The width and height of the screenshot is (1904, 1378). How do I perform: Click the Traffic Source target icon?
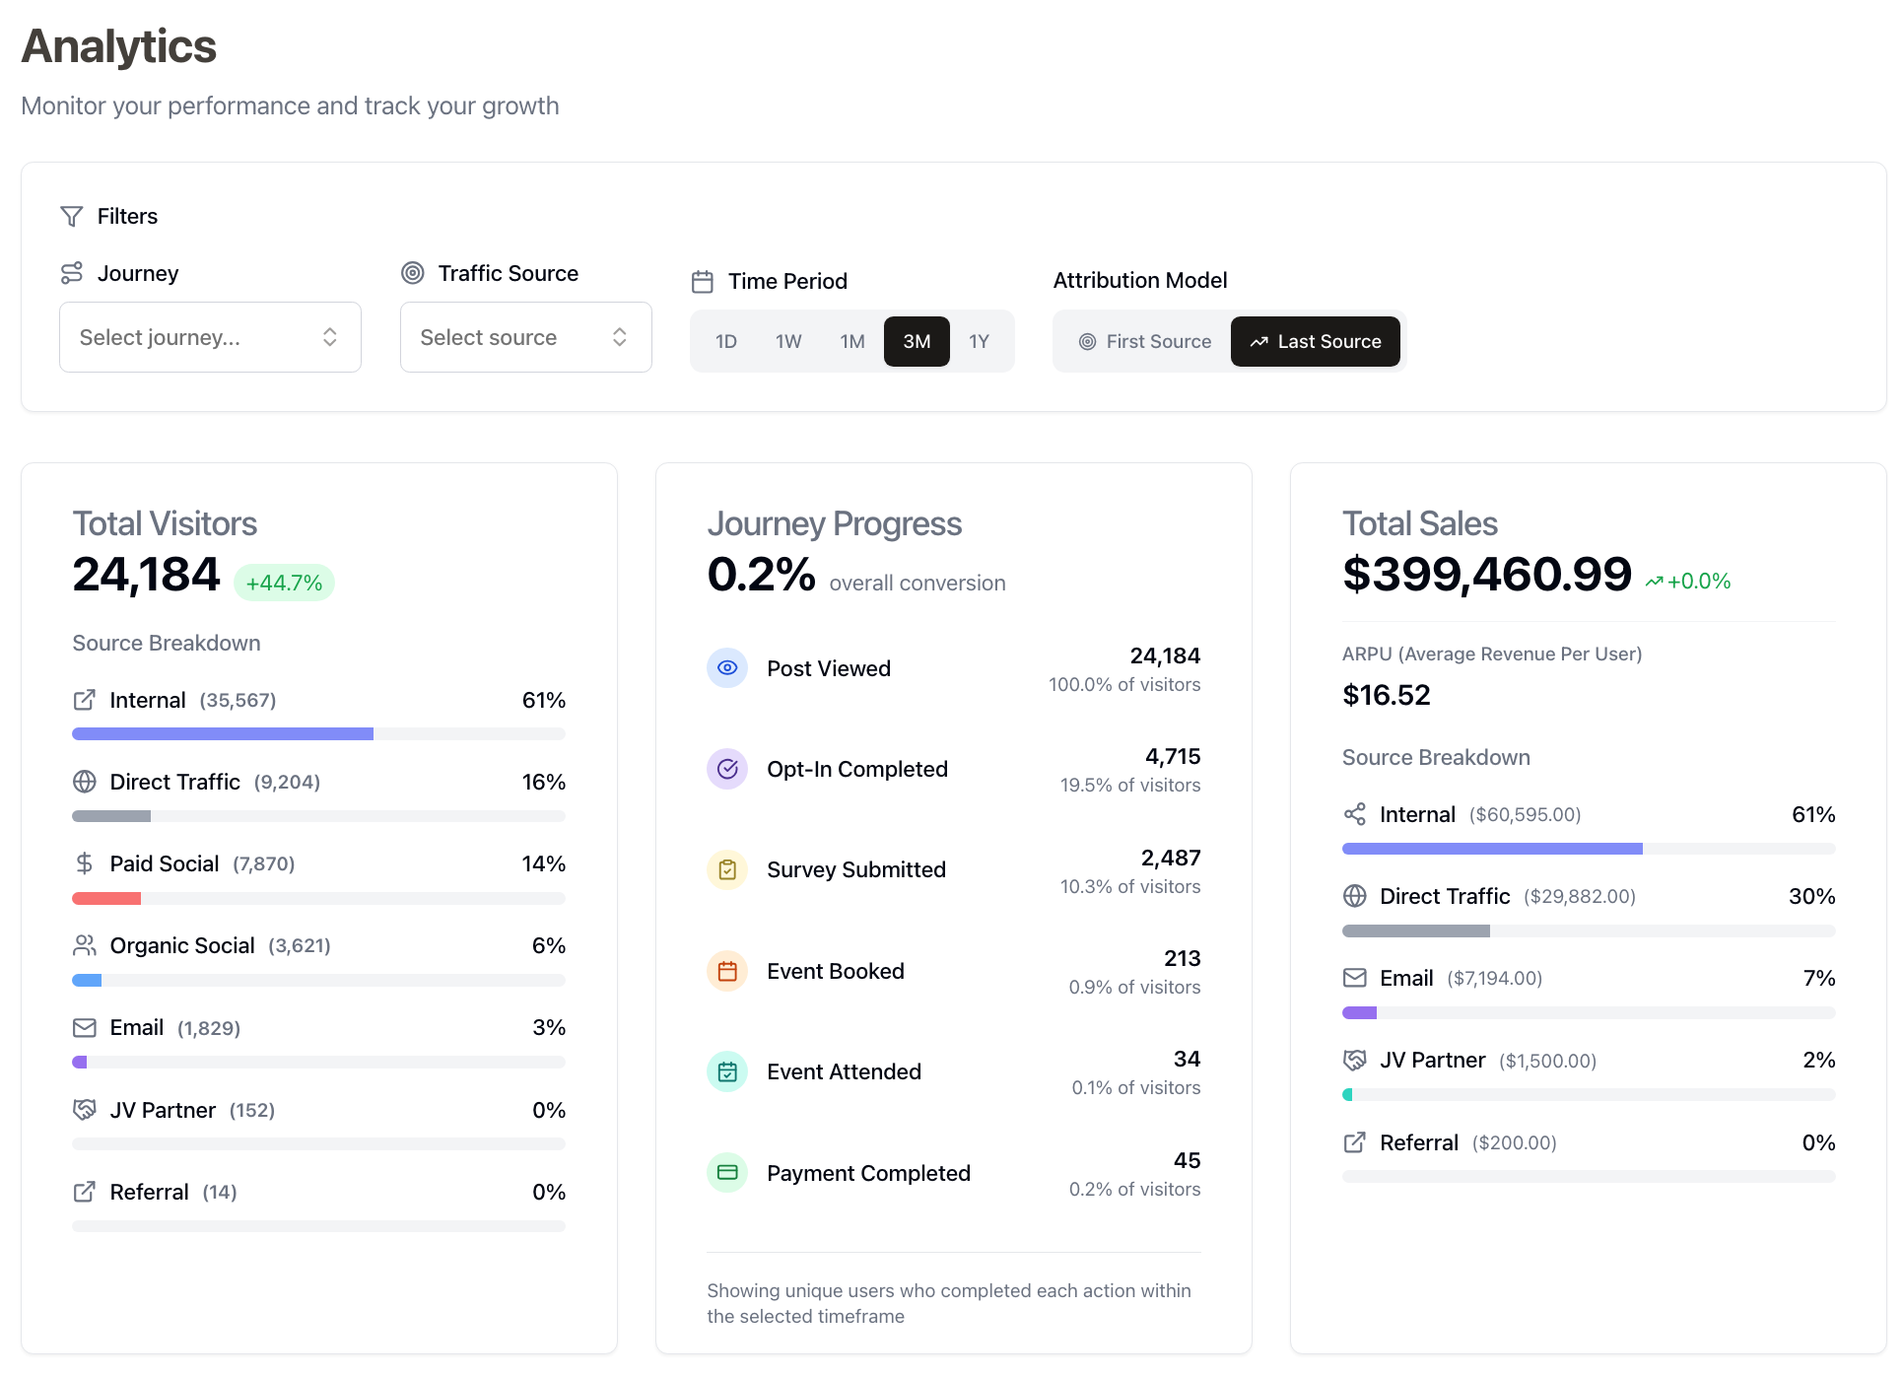[x=411, y=273]
